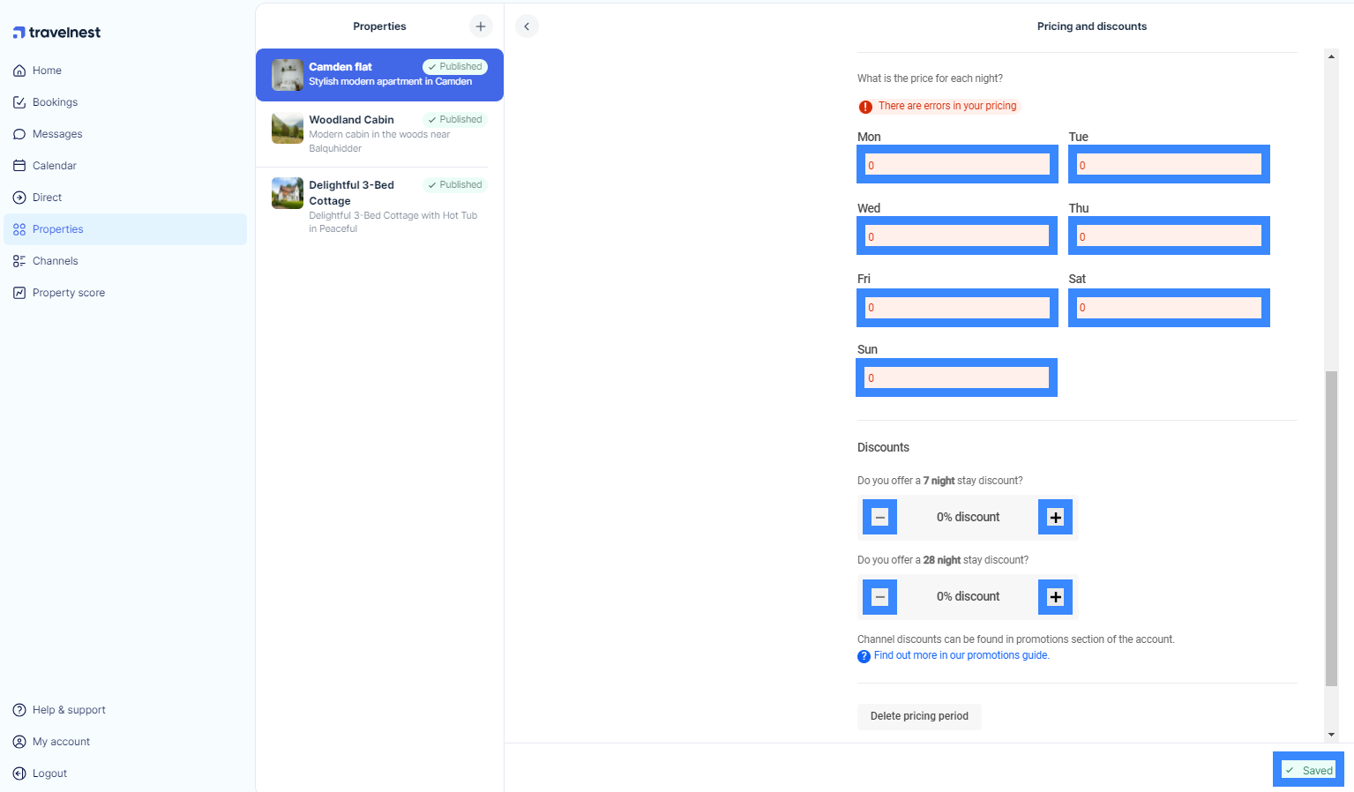
Task: Open the blue question mark promotions help icon
Action: pyautogui.click(x=864, y=656)
